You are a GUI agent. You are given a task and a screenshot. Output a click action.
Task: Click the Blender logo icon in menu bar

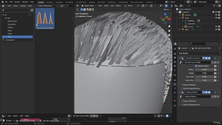(2, 2)
